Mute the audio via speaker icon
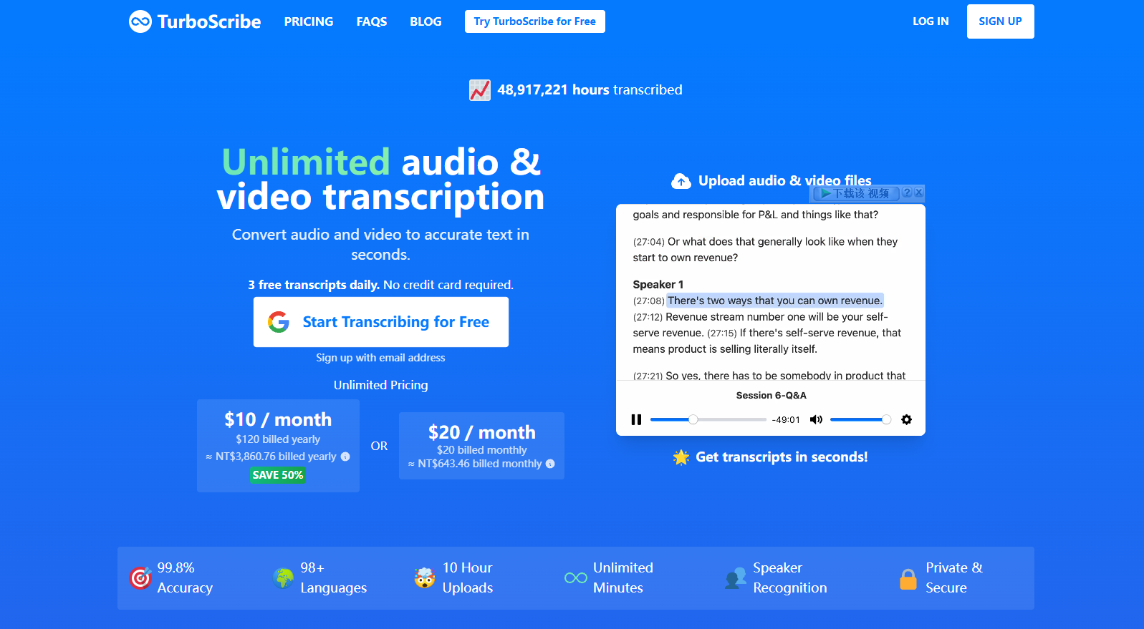The height and width of the screenshot is (629, 1144). click(816, 420)
